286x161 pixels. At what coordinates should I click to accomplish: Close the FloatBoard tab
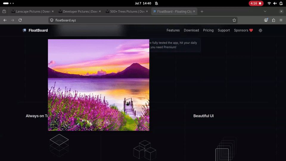(194, 12)
